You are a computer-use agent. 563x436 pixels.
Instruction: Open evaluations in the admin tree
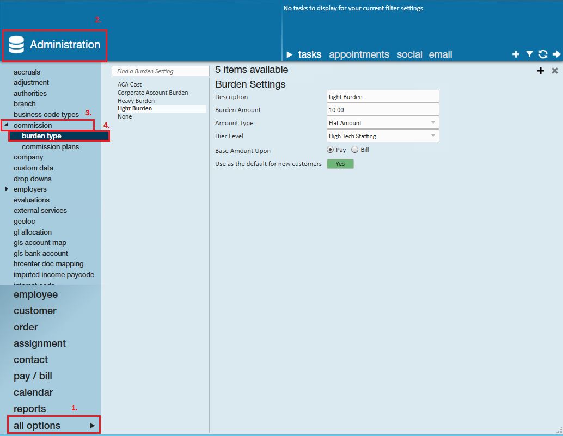click(32, 200)
